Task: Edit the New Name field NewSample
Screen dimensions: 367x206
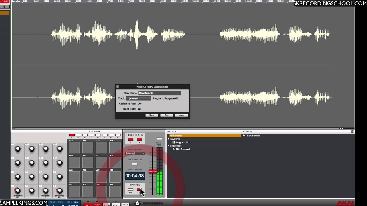Action: click(x=160, y=93)
